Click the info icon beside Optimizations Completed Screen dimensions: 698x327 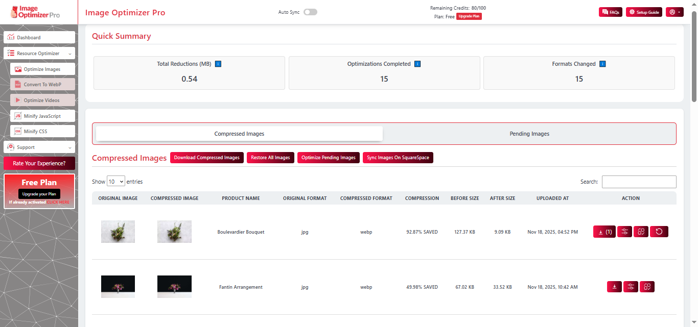point(417,64)
